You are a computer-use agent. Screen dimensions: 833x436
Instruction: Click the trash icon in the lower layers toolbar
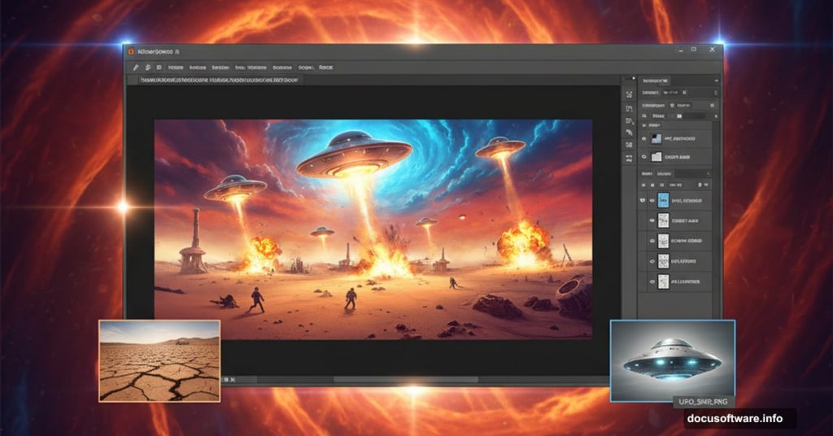click(x=699, y=185)
